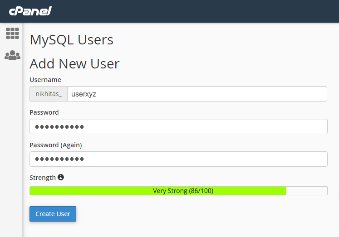Screen dimensions: 339x237
Task: Click the empty portion of strength bar
Action: point(307,191)
